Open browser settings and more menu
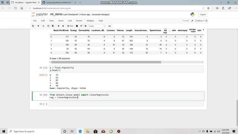This screenshot has width=238, height=134. click(x=235, y=8)
